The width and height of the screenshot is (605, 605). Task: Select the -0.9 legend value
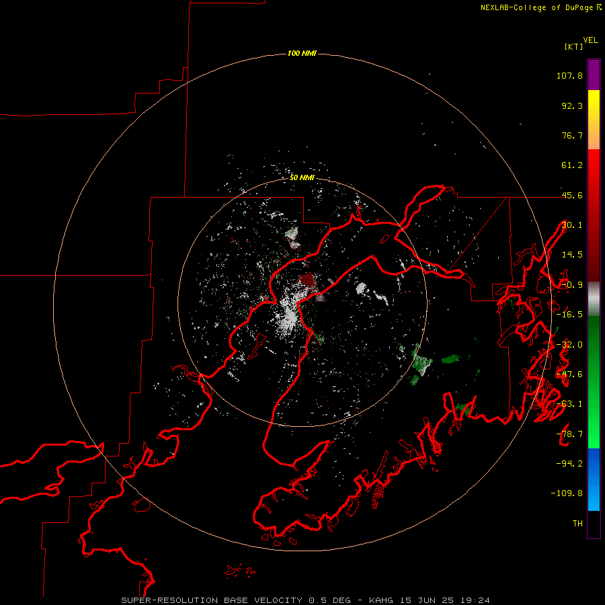[x=572, y=285]
